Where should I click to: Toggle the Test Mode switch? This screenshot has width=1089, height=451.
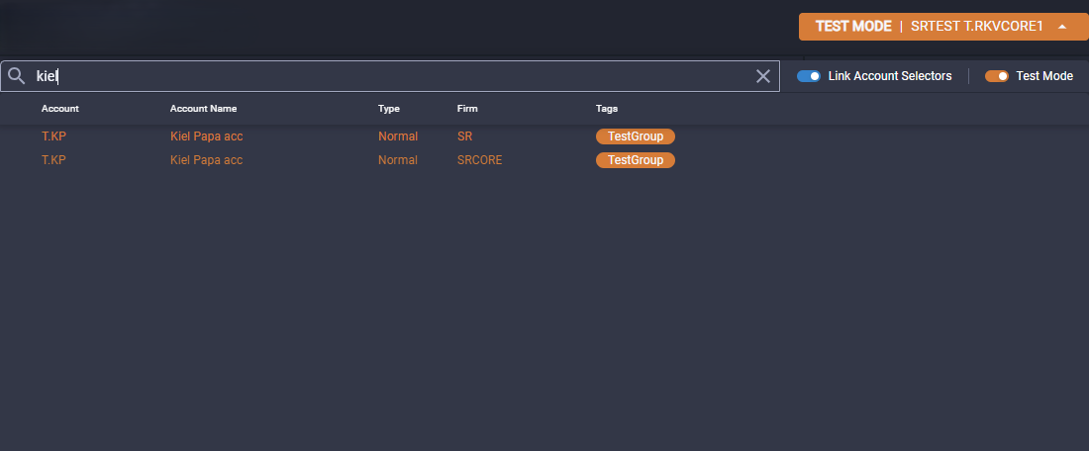[997, 76]
